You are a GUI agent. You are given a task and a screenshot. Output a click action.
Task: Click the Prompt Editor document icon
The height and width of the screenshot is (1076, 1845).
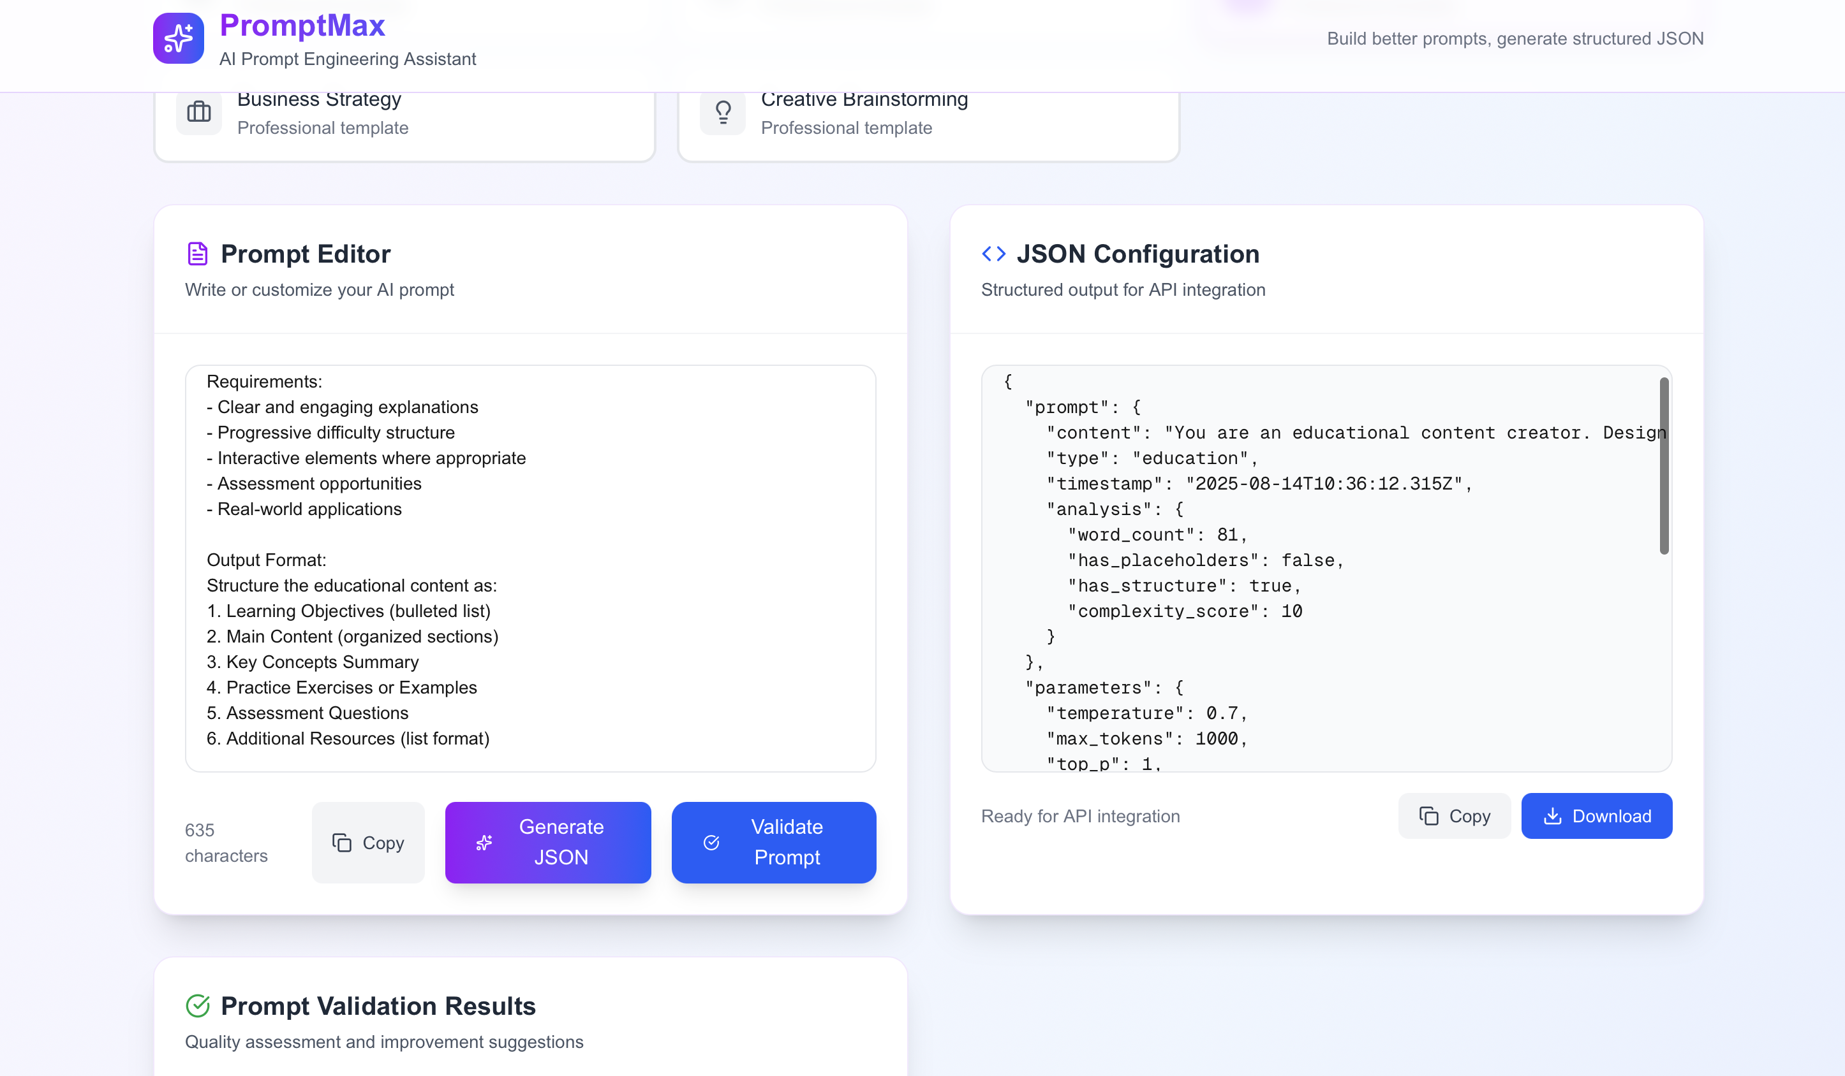(198, 254)
